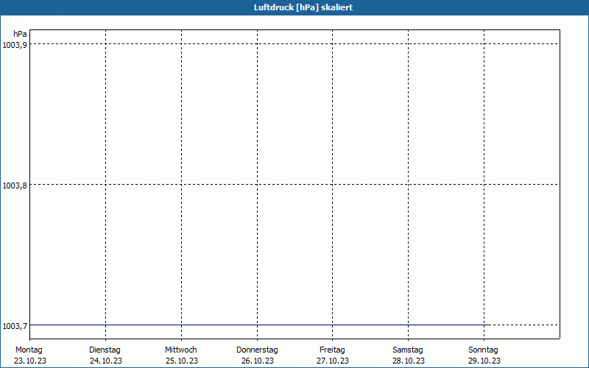Click the 'Mittwoch' day label
The height and width of the screenshot is (368, 589).
pyautogui.click(x=180, y=350)
